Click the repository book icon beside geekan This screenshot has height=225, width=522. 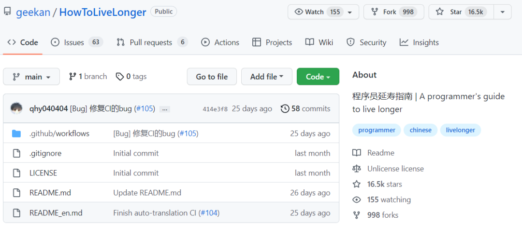point(8,12)
